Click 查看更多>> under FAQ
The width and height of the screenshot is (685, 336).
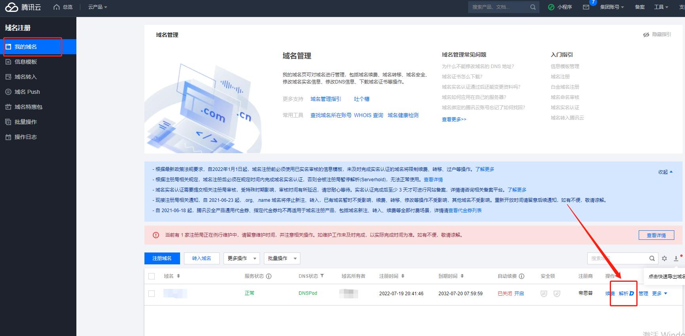click(454, 119)
